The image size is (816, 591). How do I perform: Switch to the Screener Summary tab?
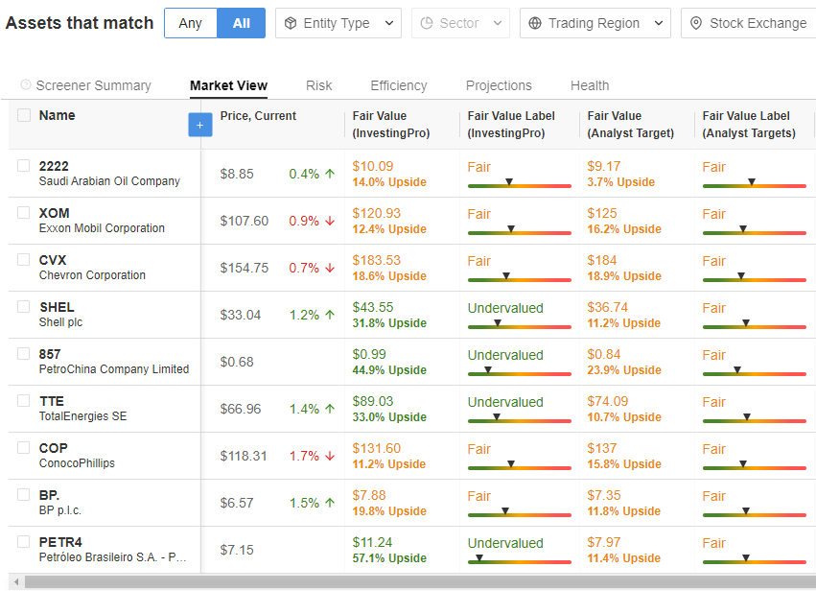(x=93, y=85)
